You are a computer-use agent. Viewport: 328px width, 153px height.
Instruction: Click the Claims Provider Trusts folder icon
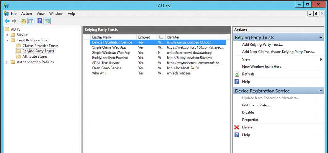point(19,46)
